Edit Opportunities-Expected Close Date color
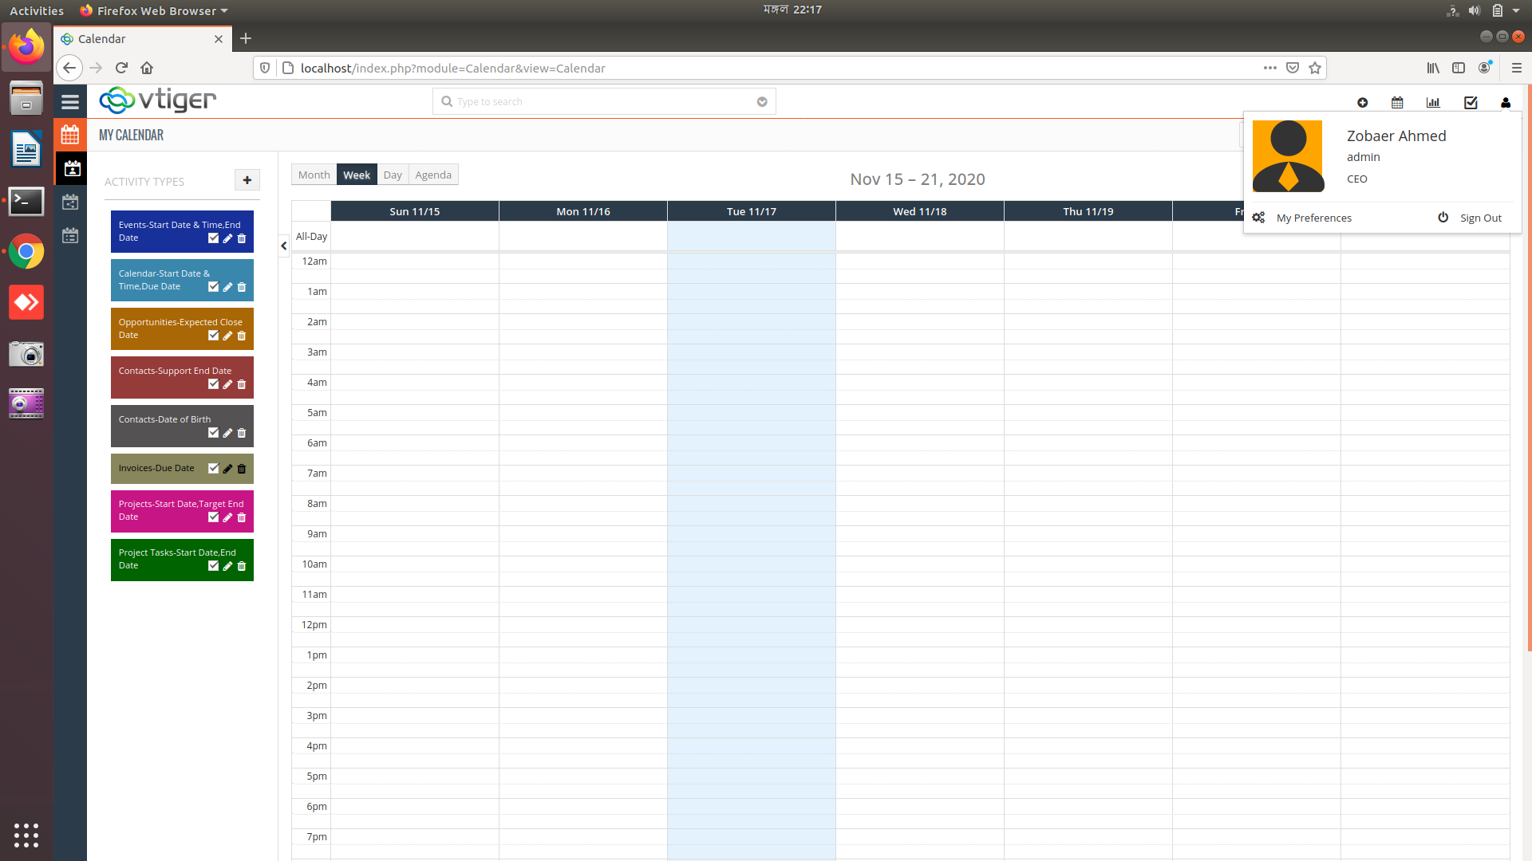1532x861 pixels. [227, 336]
